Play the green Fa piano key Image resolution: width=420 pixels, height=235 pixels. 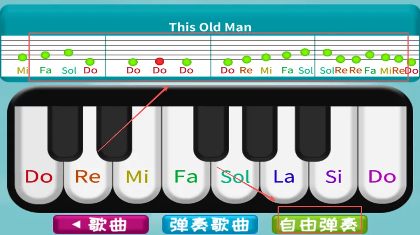tap(186, 177)
